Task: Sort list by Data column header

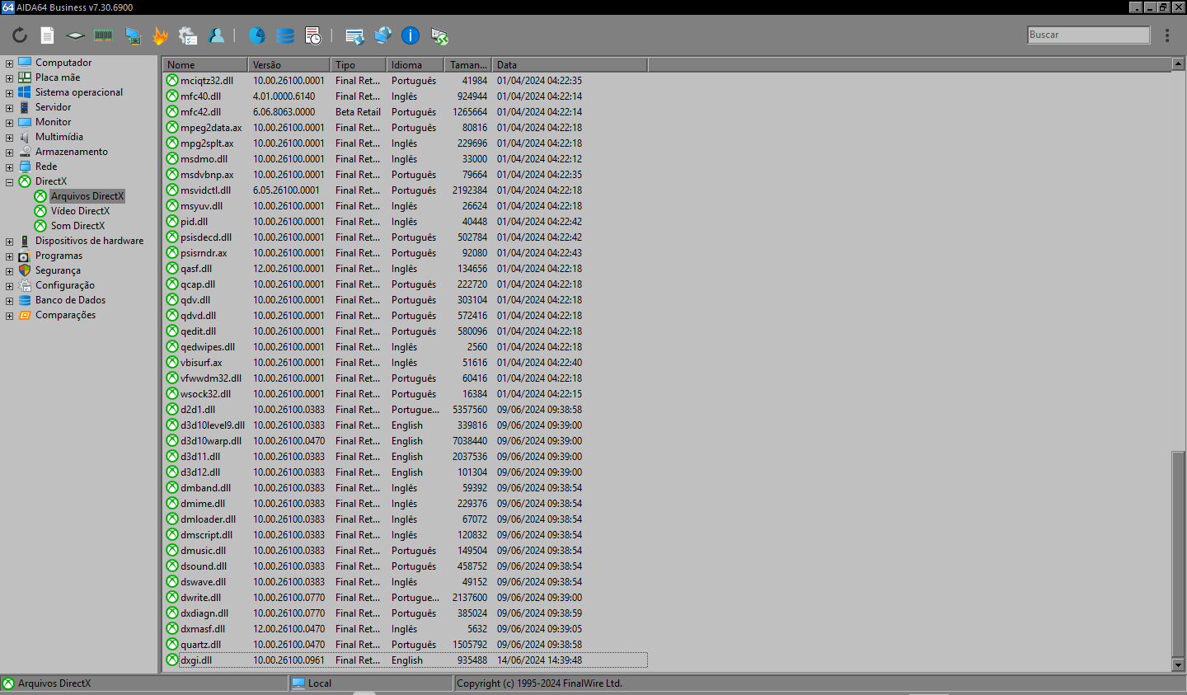Action: [x=570, y=65]
